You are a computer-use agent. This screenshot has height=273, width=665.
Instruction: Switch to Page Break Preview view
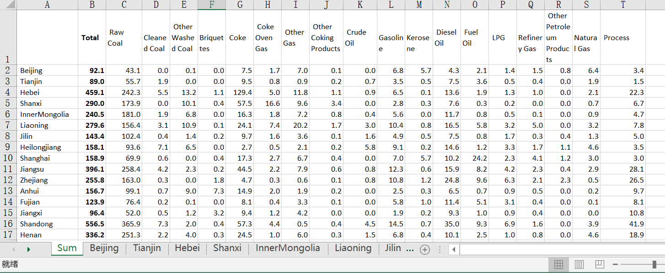click(x=600, y=264)
